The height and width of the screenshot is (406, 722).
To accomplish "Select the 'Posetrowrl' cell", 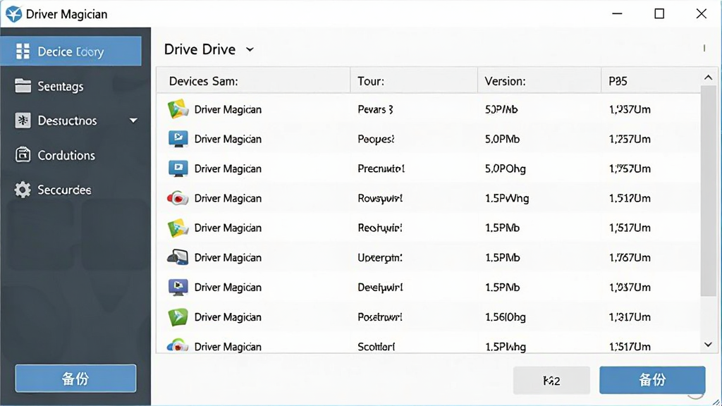I will click(x=380, y=317).
